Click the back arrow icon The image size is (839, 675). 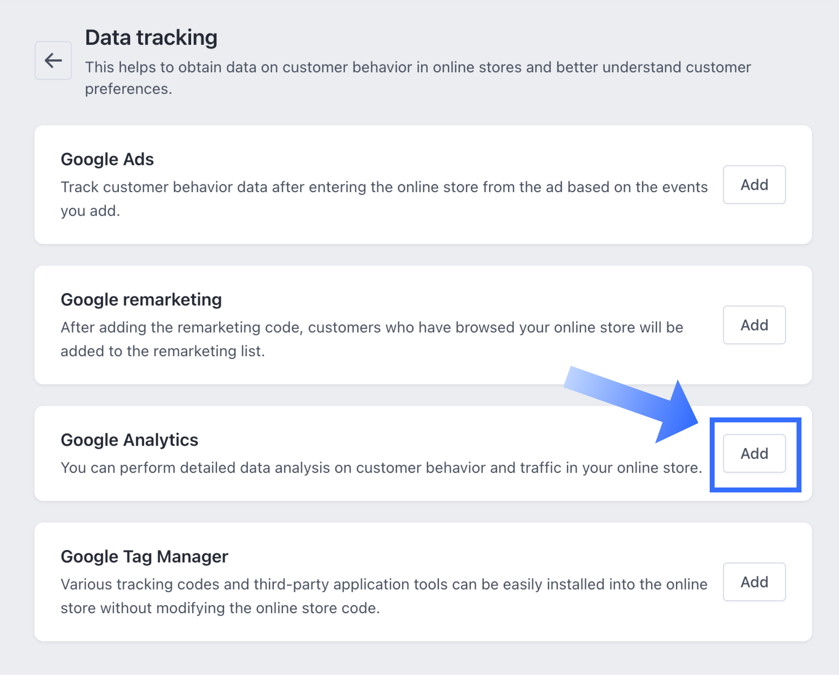pos(53,61)
